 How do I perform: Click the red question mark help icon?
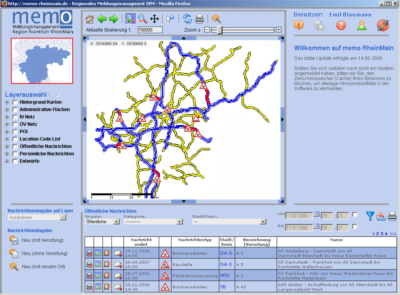coord(341,26)
